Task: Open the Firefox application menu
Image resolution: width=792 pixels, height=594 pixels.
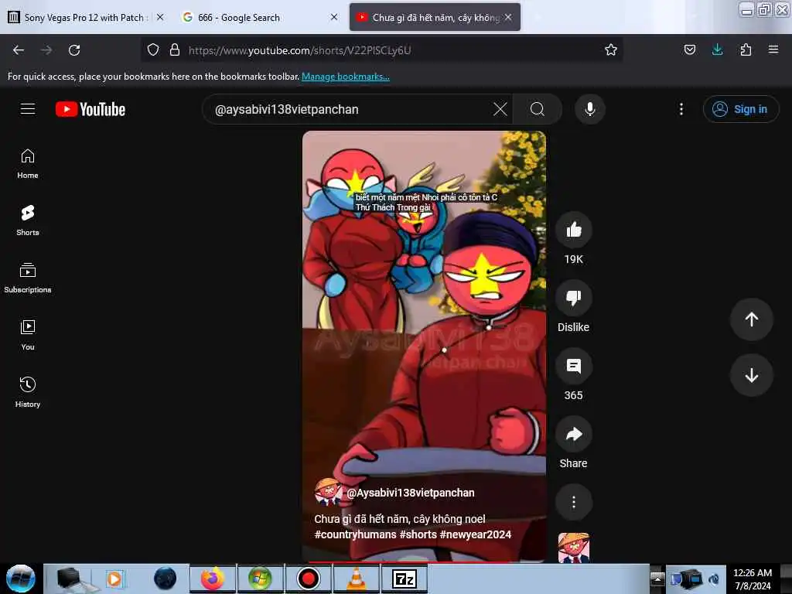Action: coord(773,49)
